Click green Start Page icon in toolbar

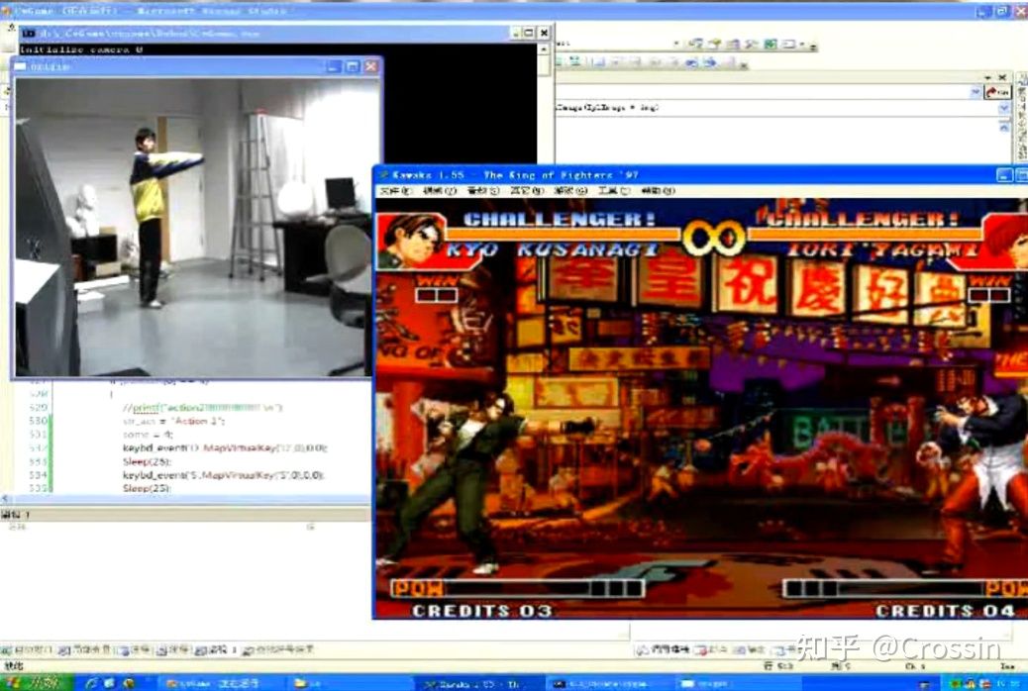tap(771, 44)
